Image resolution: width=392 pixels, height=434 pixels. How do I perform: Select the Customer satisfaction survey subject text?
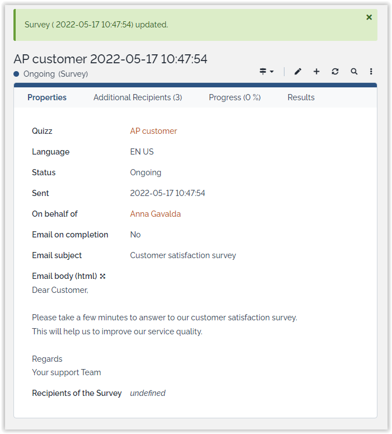pyautogui.click(x=183, y=255)
